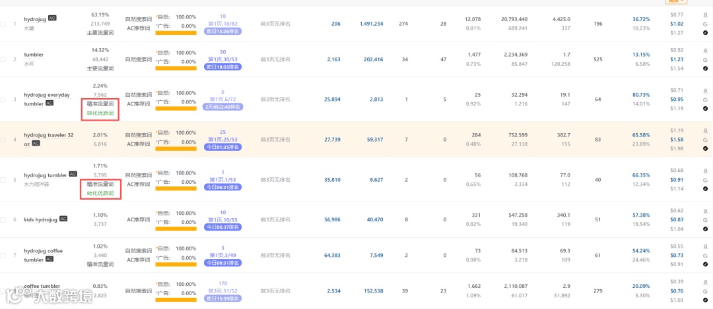Open Google search icon for hydrojug row
713x309 pixels.
705,24
